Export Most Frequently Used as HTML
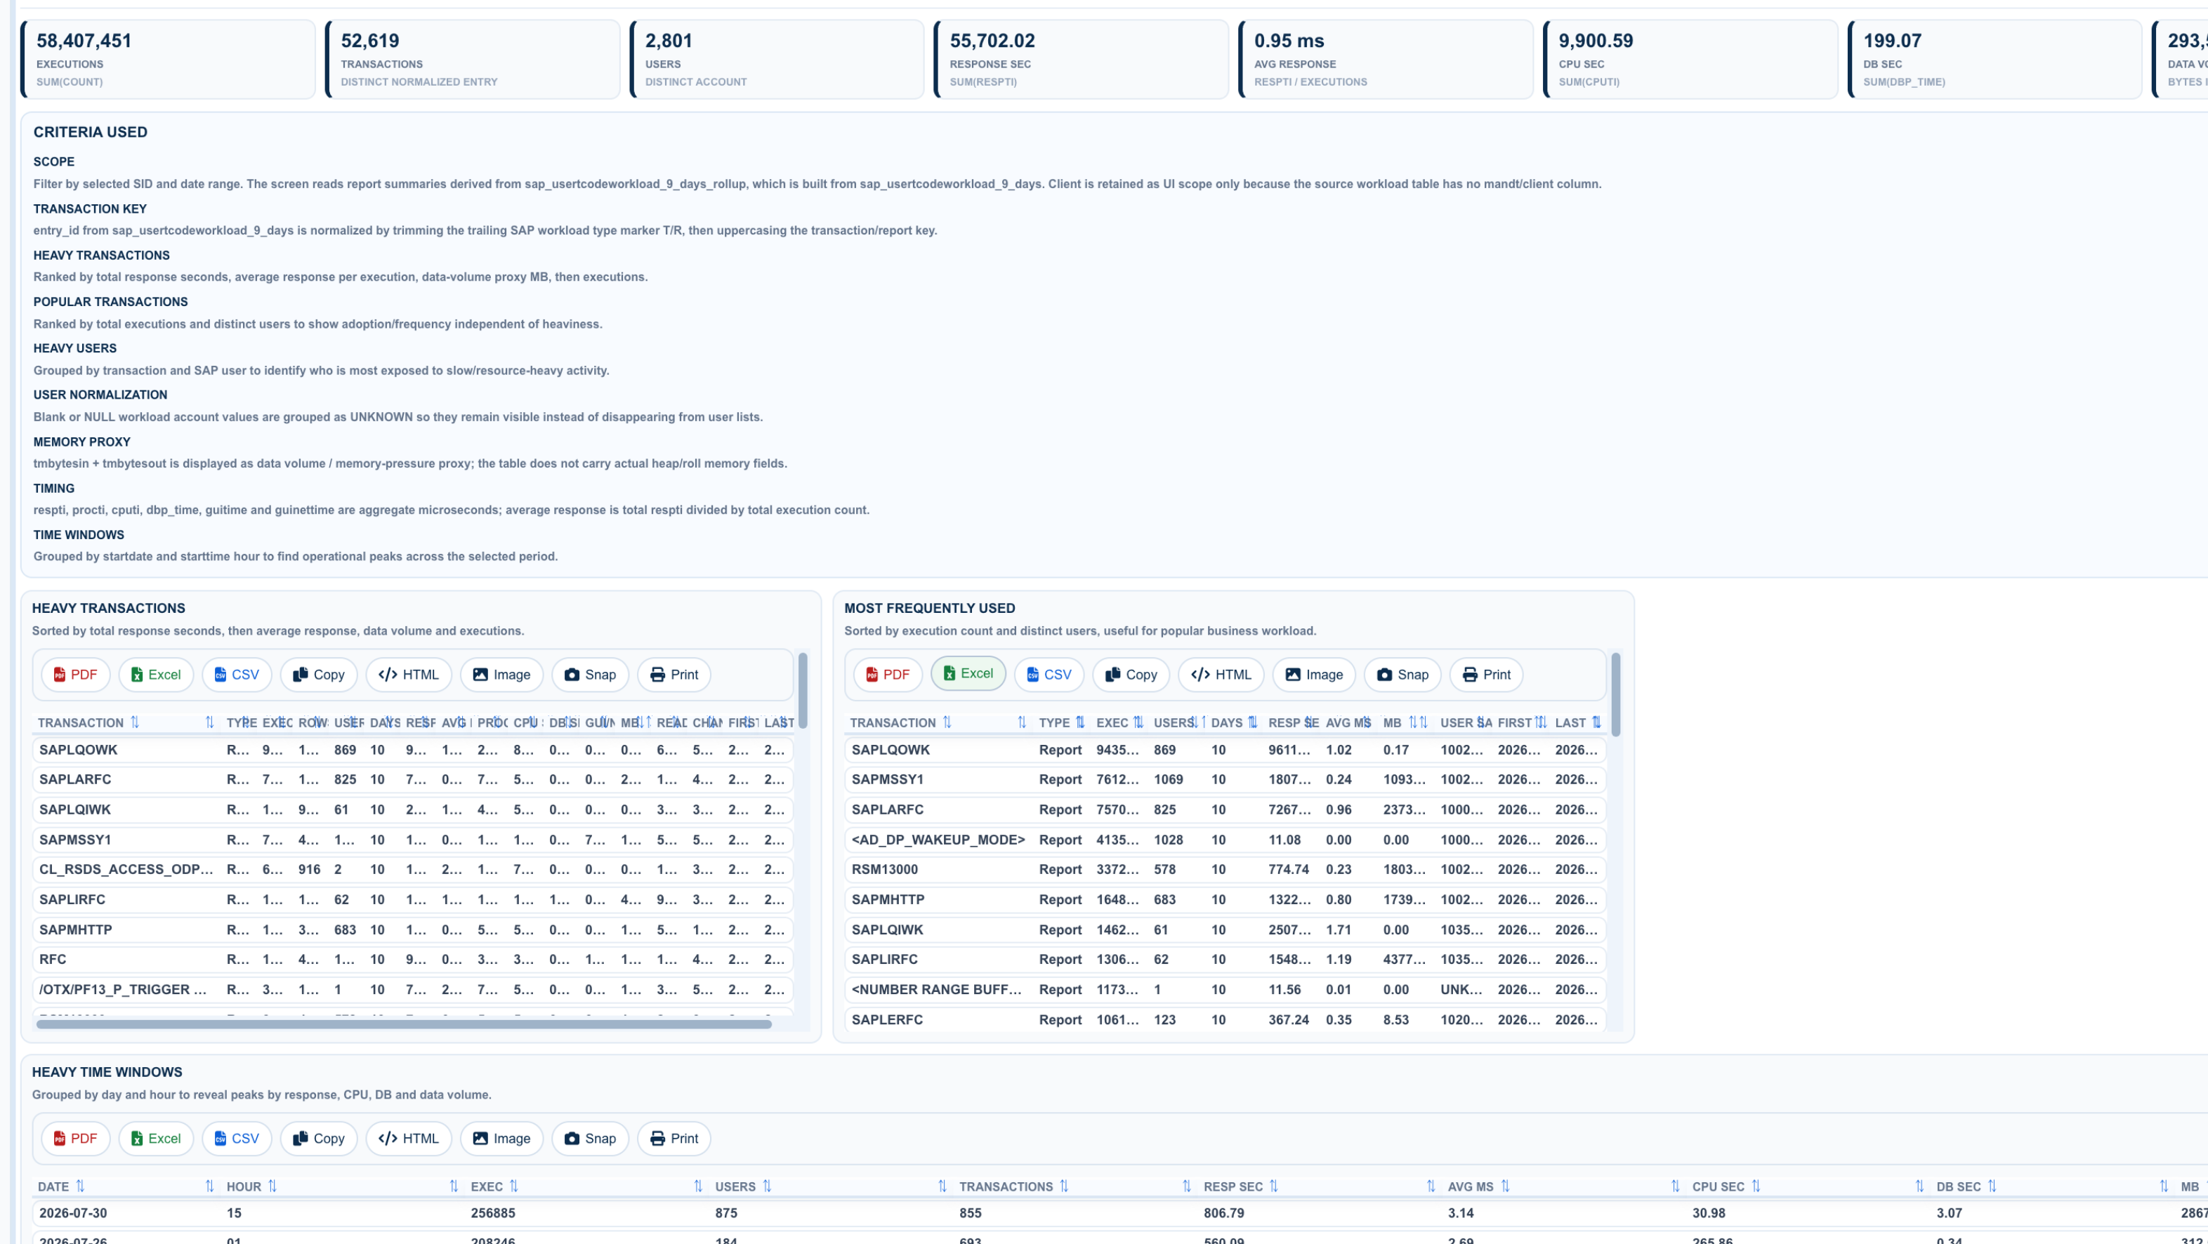 point(1221,674)
